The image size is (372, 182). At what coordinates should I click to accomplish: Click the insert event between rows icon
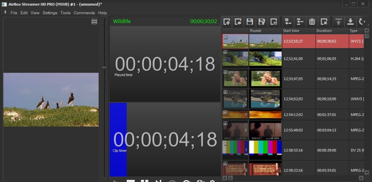tap(300, 22)
